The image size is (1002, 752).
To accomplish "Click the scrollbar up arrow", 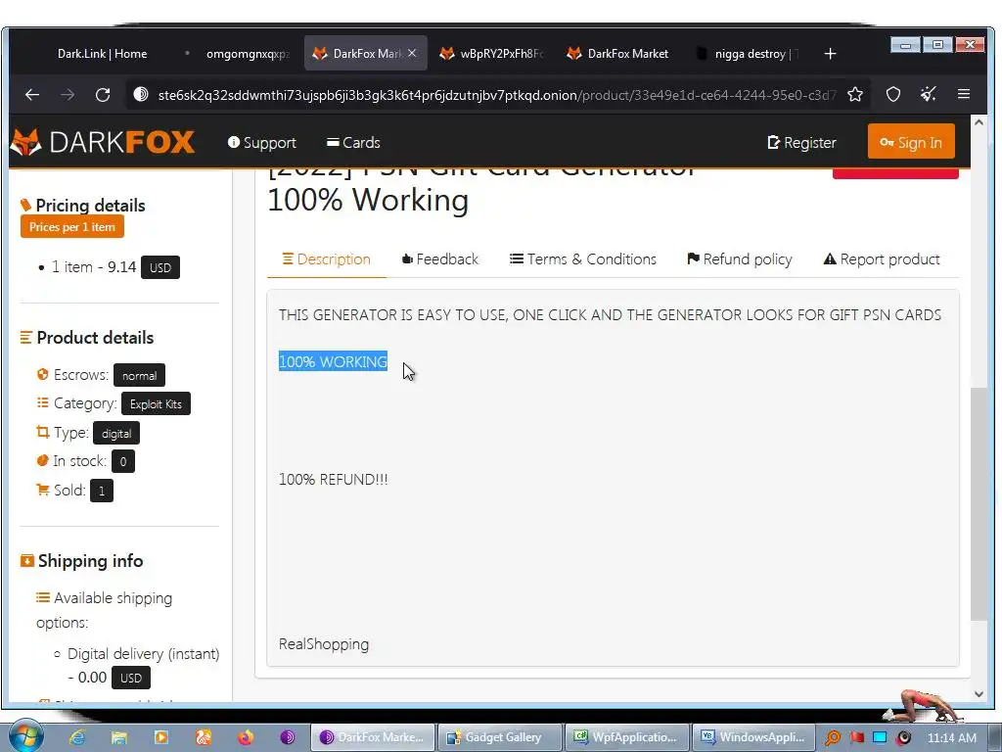I will [x=979, y=122].
